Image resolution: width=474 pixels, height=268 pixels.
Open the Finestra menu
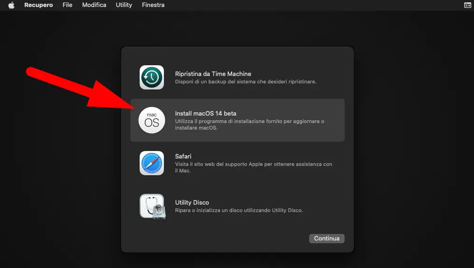click(x=153, y=5)
